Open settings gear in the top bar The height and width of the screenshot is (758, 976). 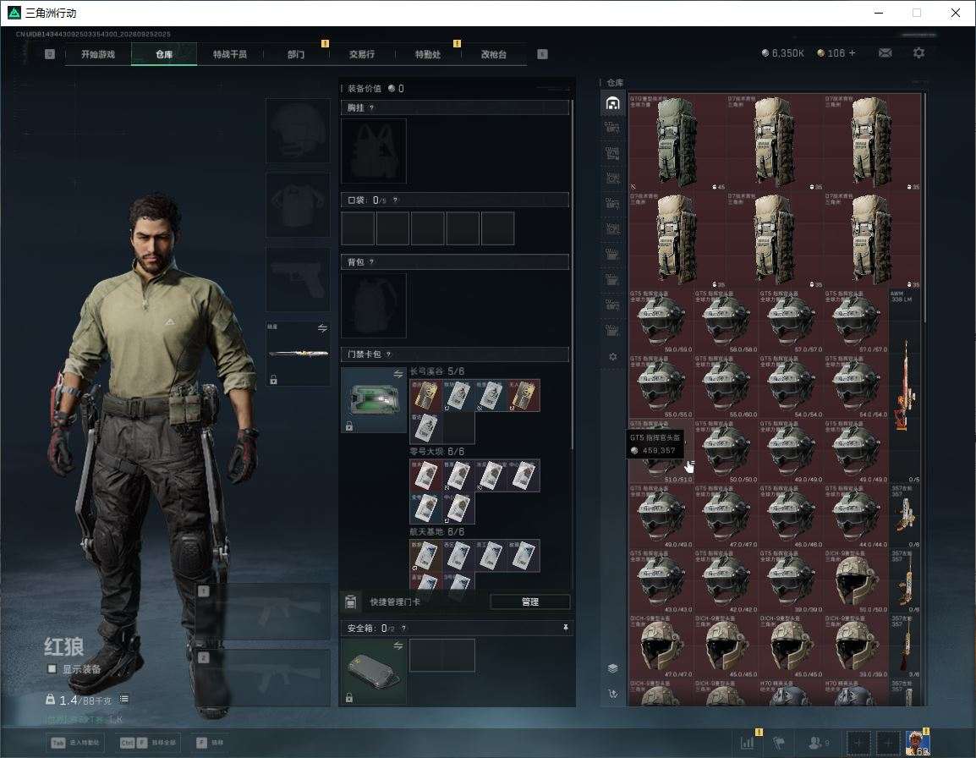point(918,53)
